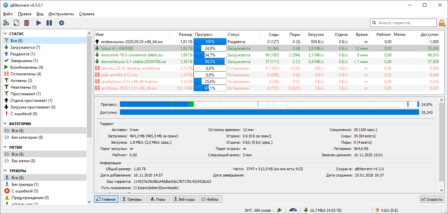Collapse the КАТЕГОРИИ section arrow
448x214 pixels.
pos(6,124)
